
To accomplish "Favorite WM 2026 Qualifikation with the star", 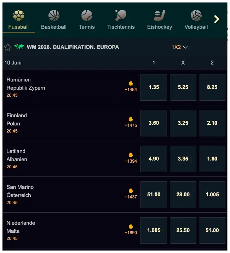I will tap(8, 47).
